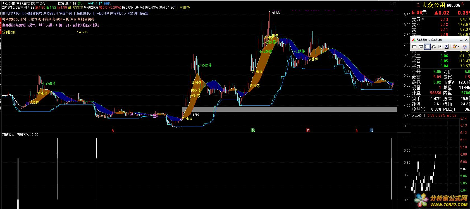470x209 pixels.
Task: Click the diamond icon at chart top-right
Action: point(391,4)
